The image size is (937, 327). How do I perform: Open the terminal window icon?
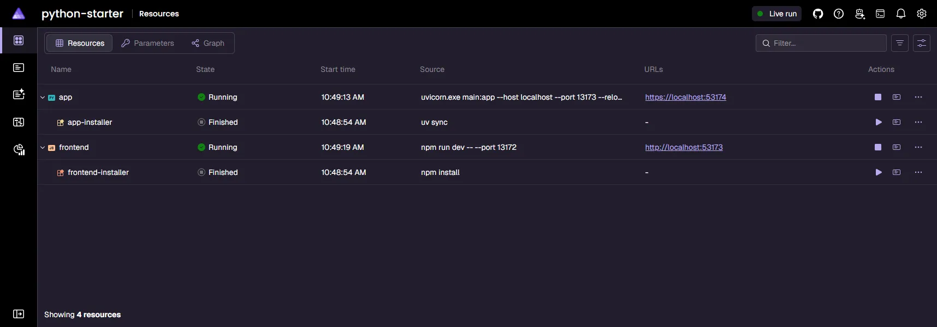[x=880, y=14]
